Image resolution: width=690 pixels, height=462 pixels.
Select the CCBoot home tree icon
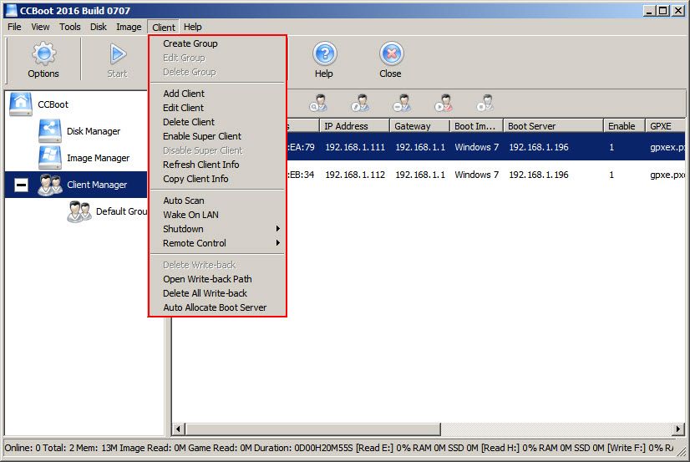point(21,104)
